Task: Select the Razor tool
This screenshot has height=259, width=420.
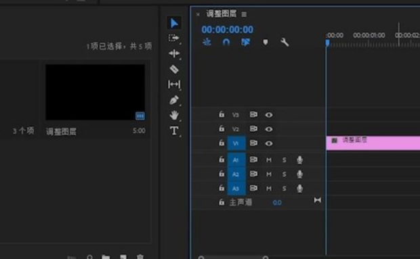Action: click(x=174, y=69)
